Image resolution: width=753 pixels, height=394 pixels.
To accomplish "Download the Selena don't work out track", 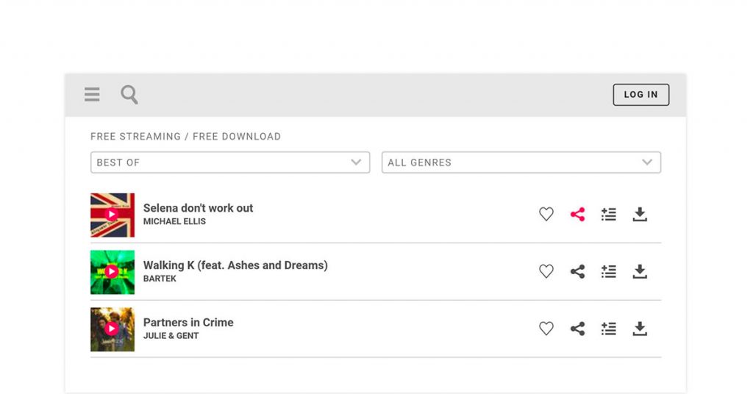I will click(640, 214).
